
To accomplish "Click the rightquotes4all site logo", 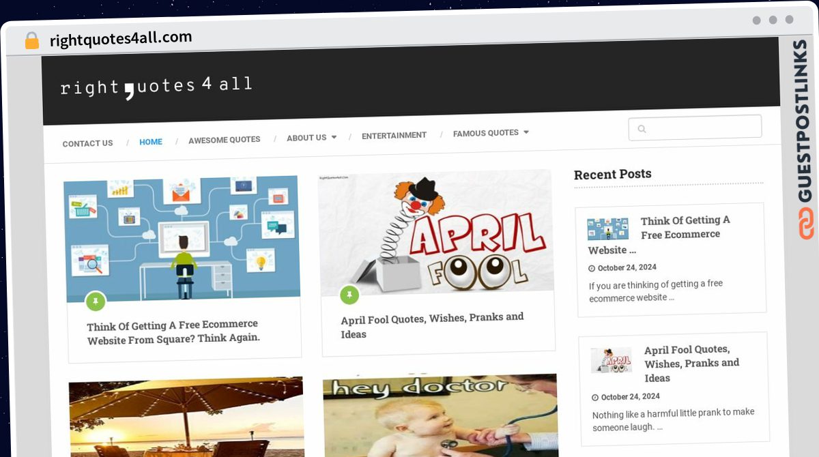I will [156, 87].
